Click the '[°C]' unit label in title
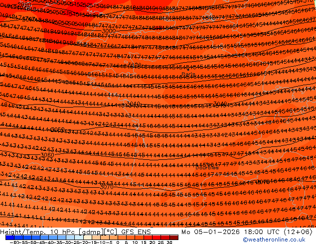The width and height of the screenshot is (316, 244). tap(111, 232)
